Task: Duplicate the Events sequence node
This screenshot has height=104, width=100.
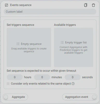Action: point(85,5)
